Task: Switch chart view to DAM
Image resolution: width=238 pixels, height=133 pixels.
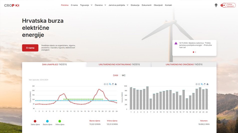Action: (115, 75)
